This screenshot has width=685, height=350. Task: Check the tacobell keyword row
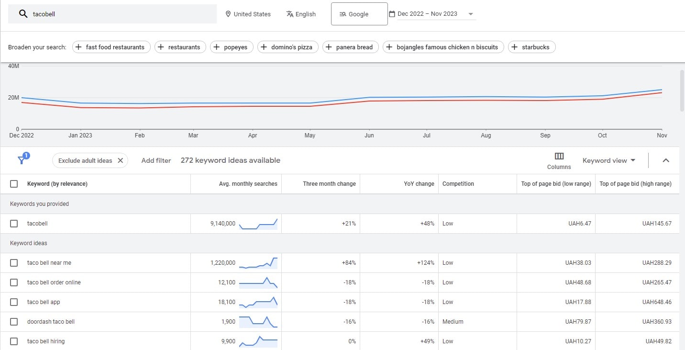coord(14,224)
